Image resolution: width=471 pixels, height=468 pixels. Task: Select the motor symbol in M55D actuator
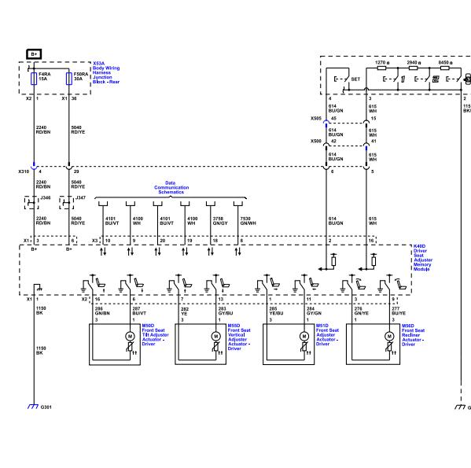point(215,336)
